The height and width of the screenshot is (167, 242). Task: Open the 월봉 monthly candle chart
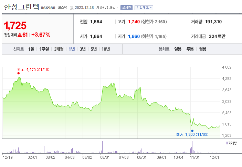203,49
